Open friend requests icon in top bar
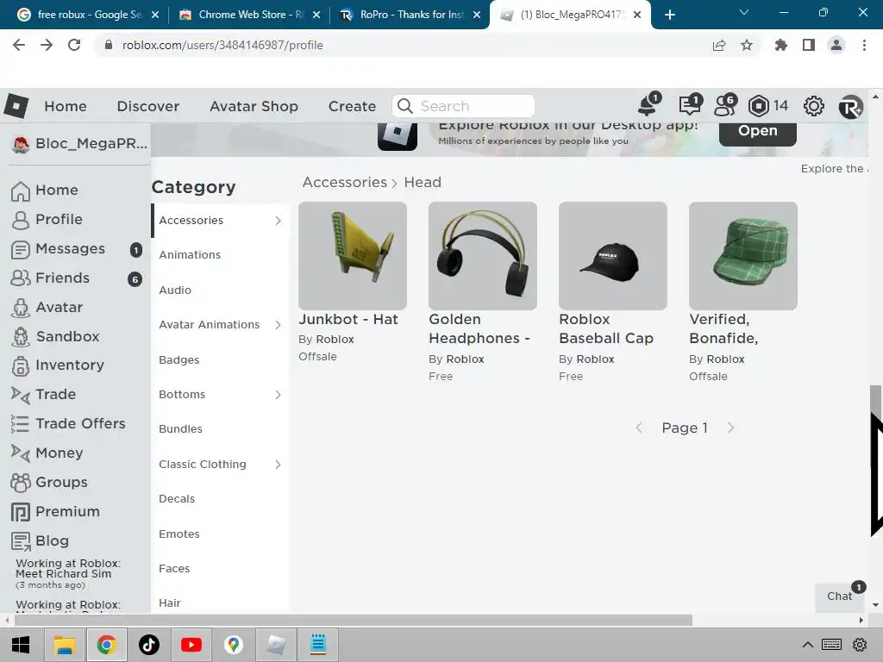Image resolution: width=883 pixels, height=662 pixels. (725, 105)
